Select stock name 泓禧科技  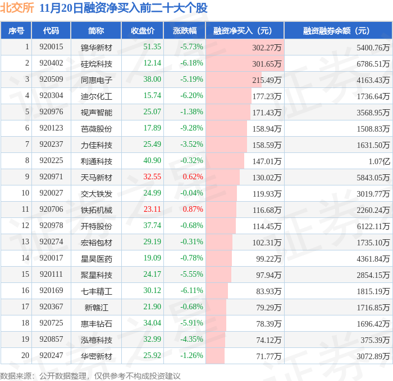pos(96,340)
